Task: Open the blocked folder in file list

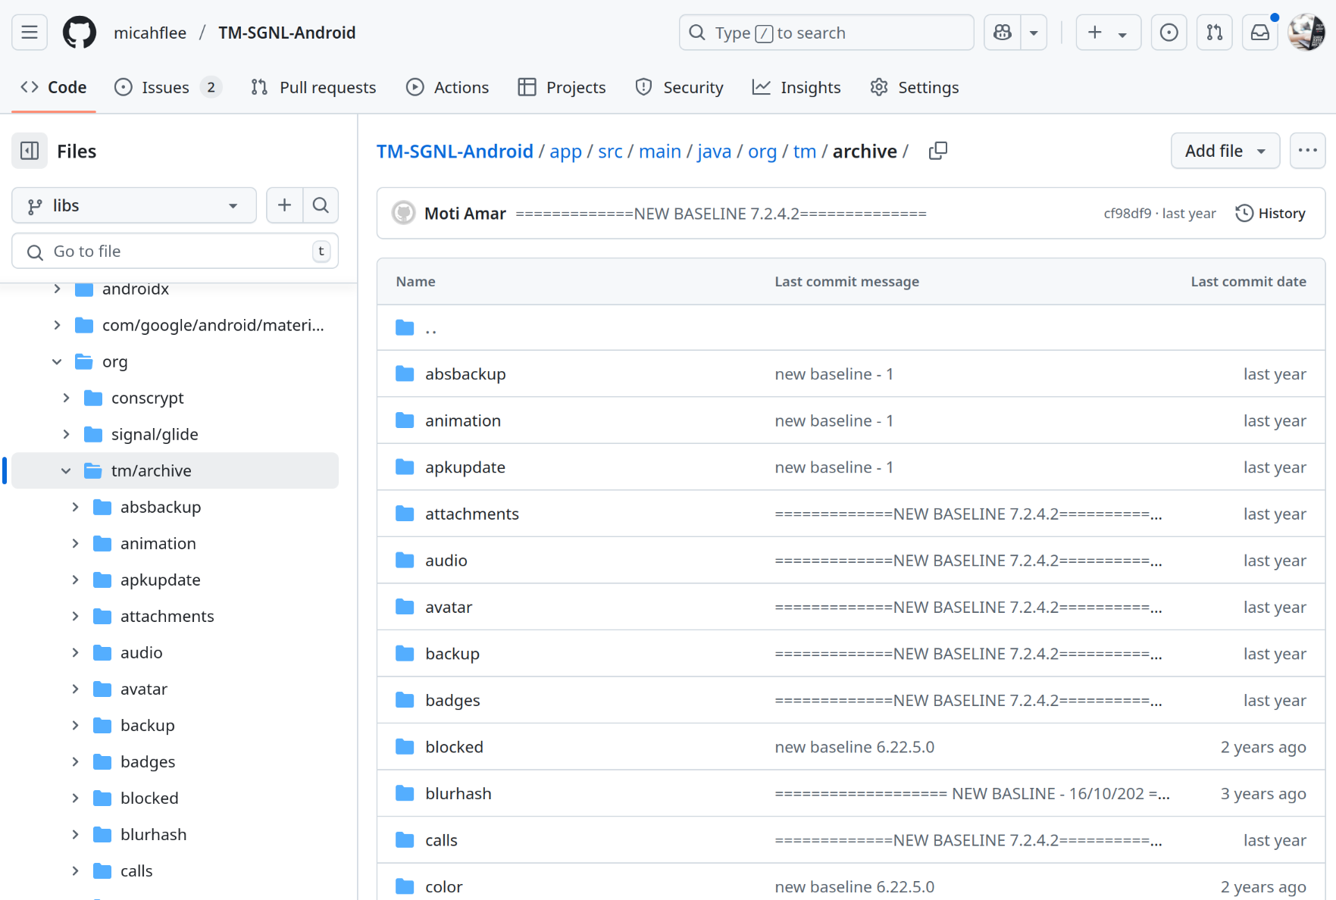Action: pyautogui.click(x=454, y=747)
